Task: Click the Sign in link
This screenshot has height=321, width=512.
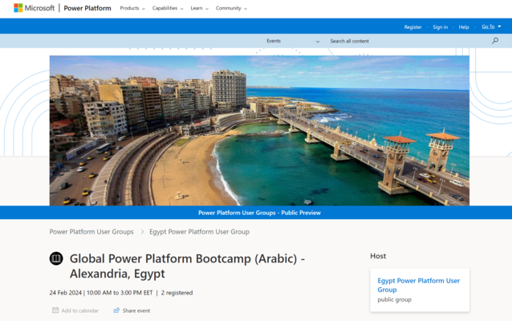Action: pos(440,27)
